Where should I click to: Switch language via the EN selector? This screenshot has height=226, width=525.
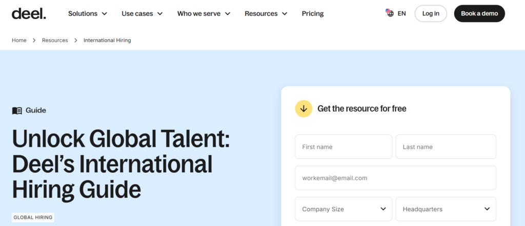[x=401, y=14]
